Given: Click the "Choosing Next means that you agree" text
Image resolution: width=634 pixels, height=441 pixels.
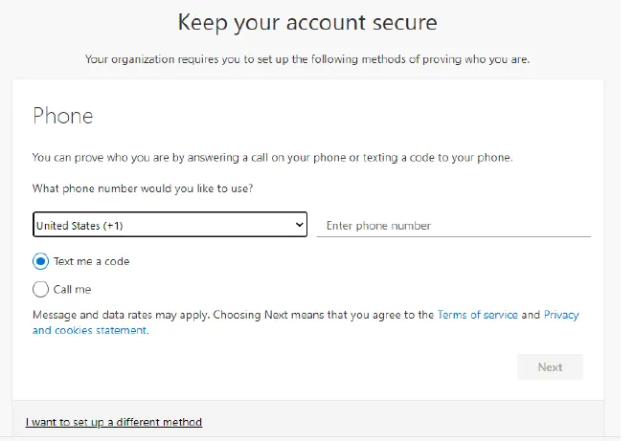Looking at the screenshot, I should 324,315.
